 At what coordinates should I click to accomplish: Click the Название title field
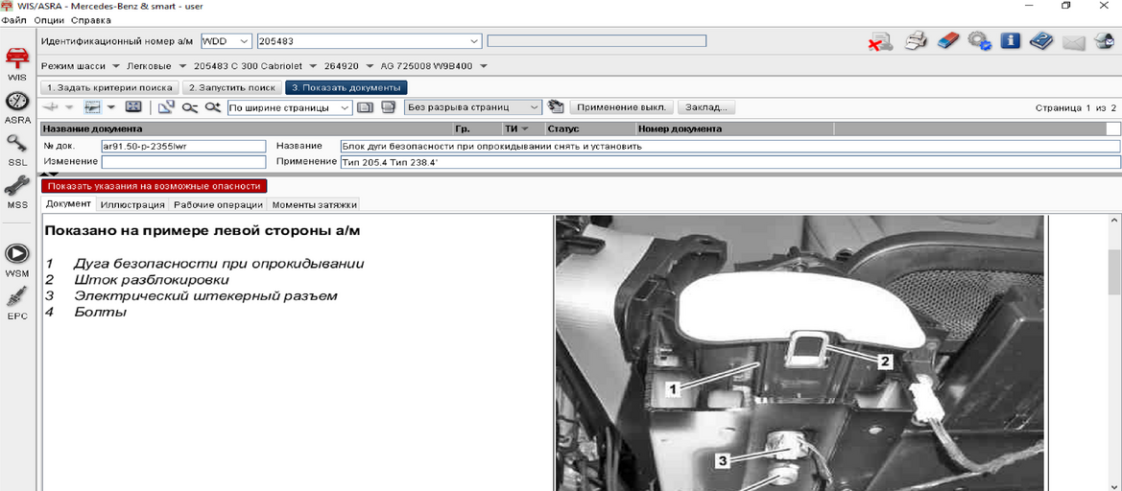729,146
